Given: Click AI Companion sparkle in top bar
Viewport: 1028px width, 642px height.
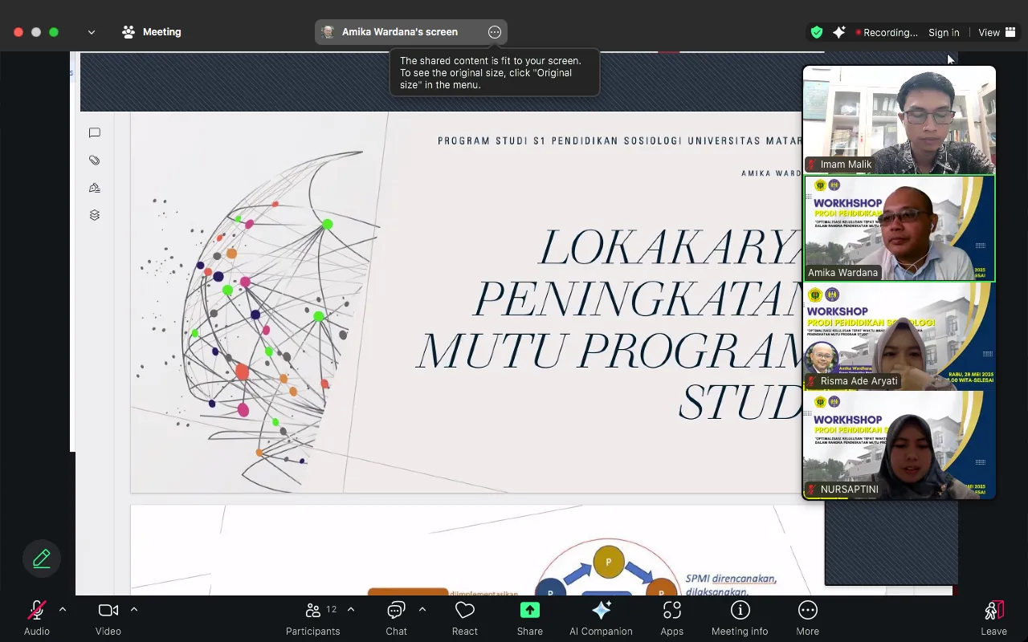Looking at the screenshot, I should tap(839, 32).
